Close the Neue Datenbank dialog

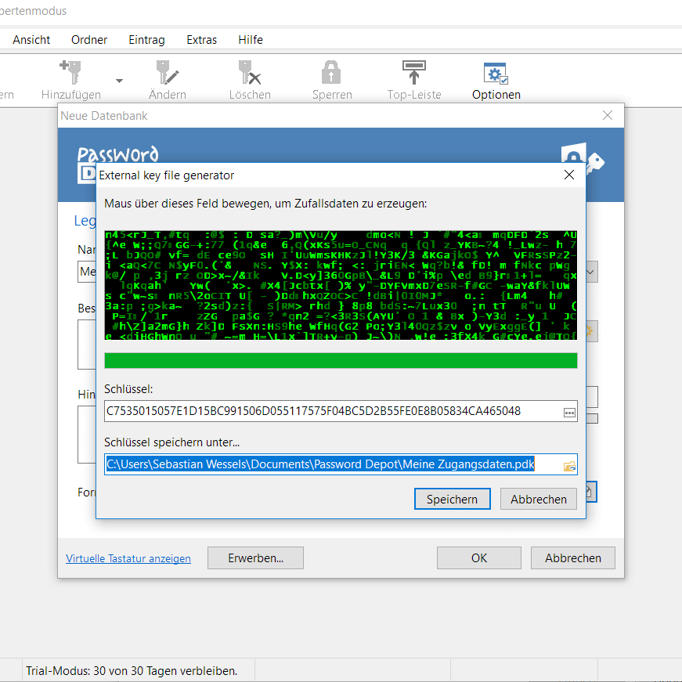pyautogui.click(x=608, y=115)
